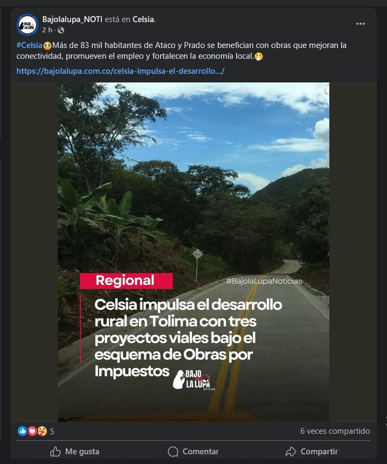Click the globe public audience icon

point(61,30)
